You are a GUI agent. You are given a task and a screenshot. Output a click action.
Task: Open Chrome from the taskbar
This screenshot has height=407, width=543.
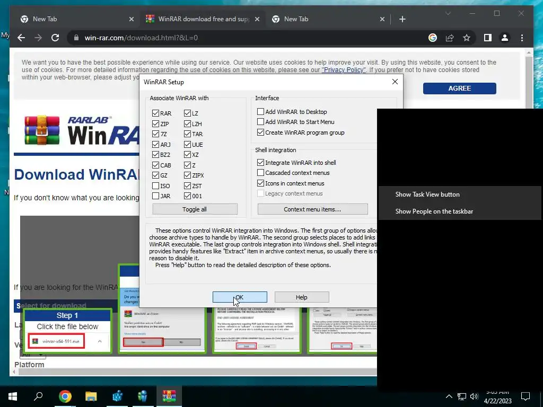(65, 396)
